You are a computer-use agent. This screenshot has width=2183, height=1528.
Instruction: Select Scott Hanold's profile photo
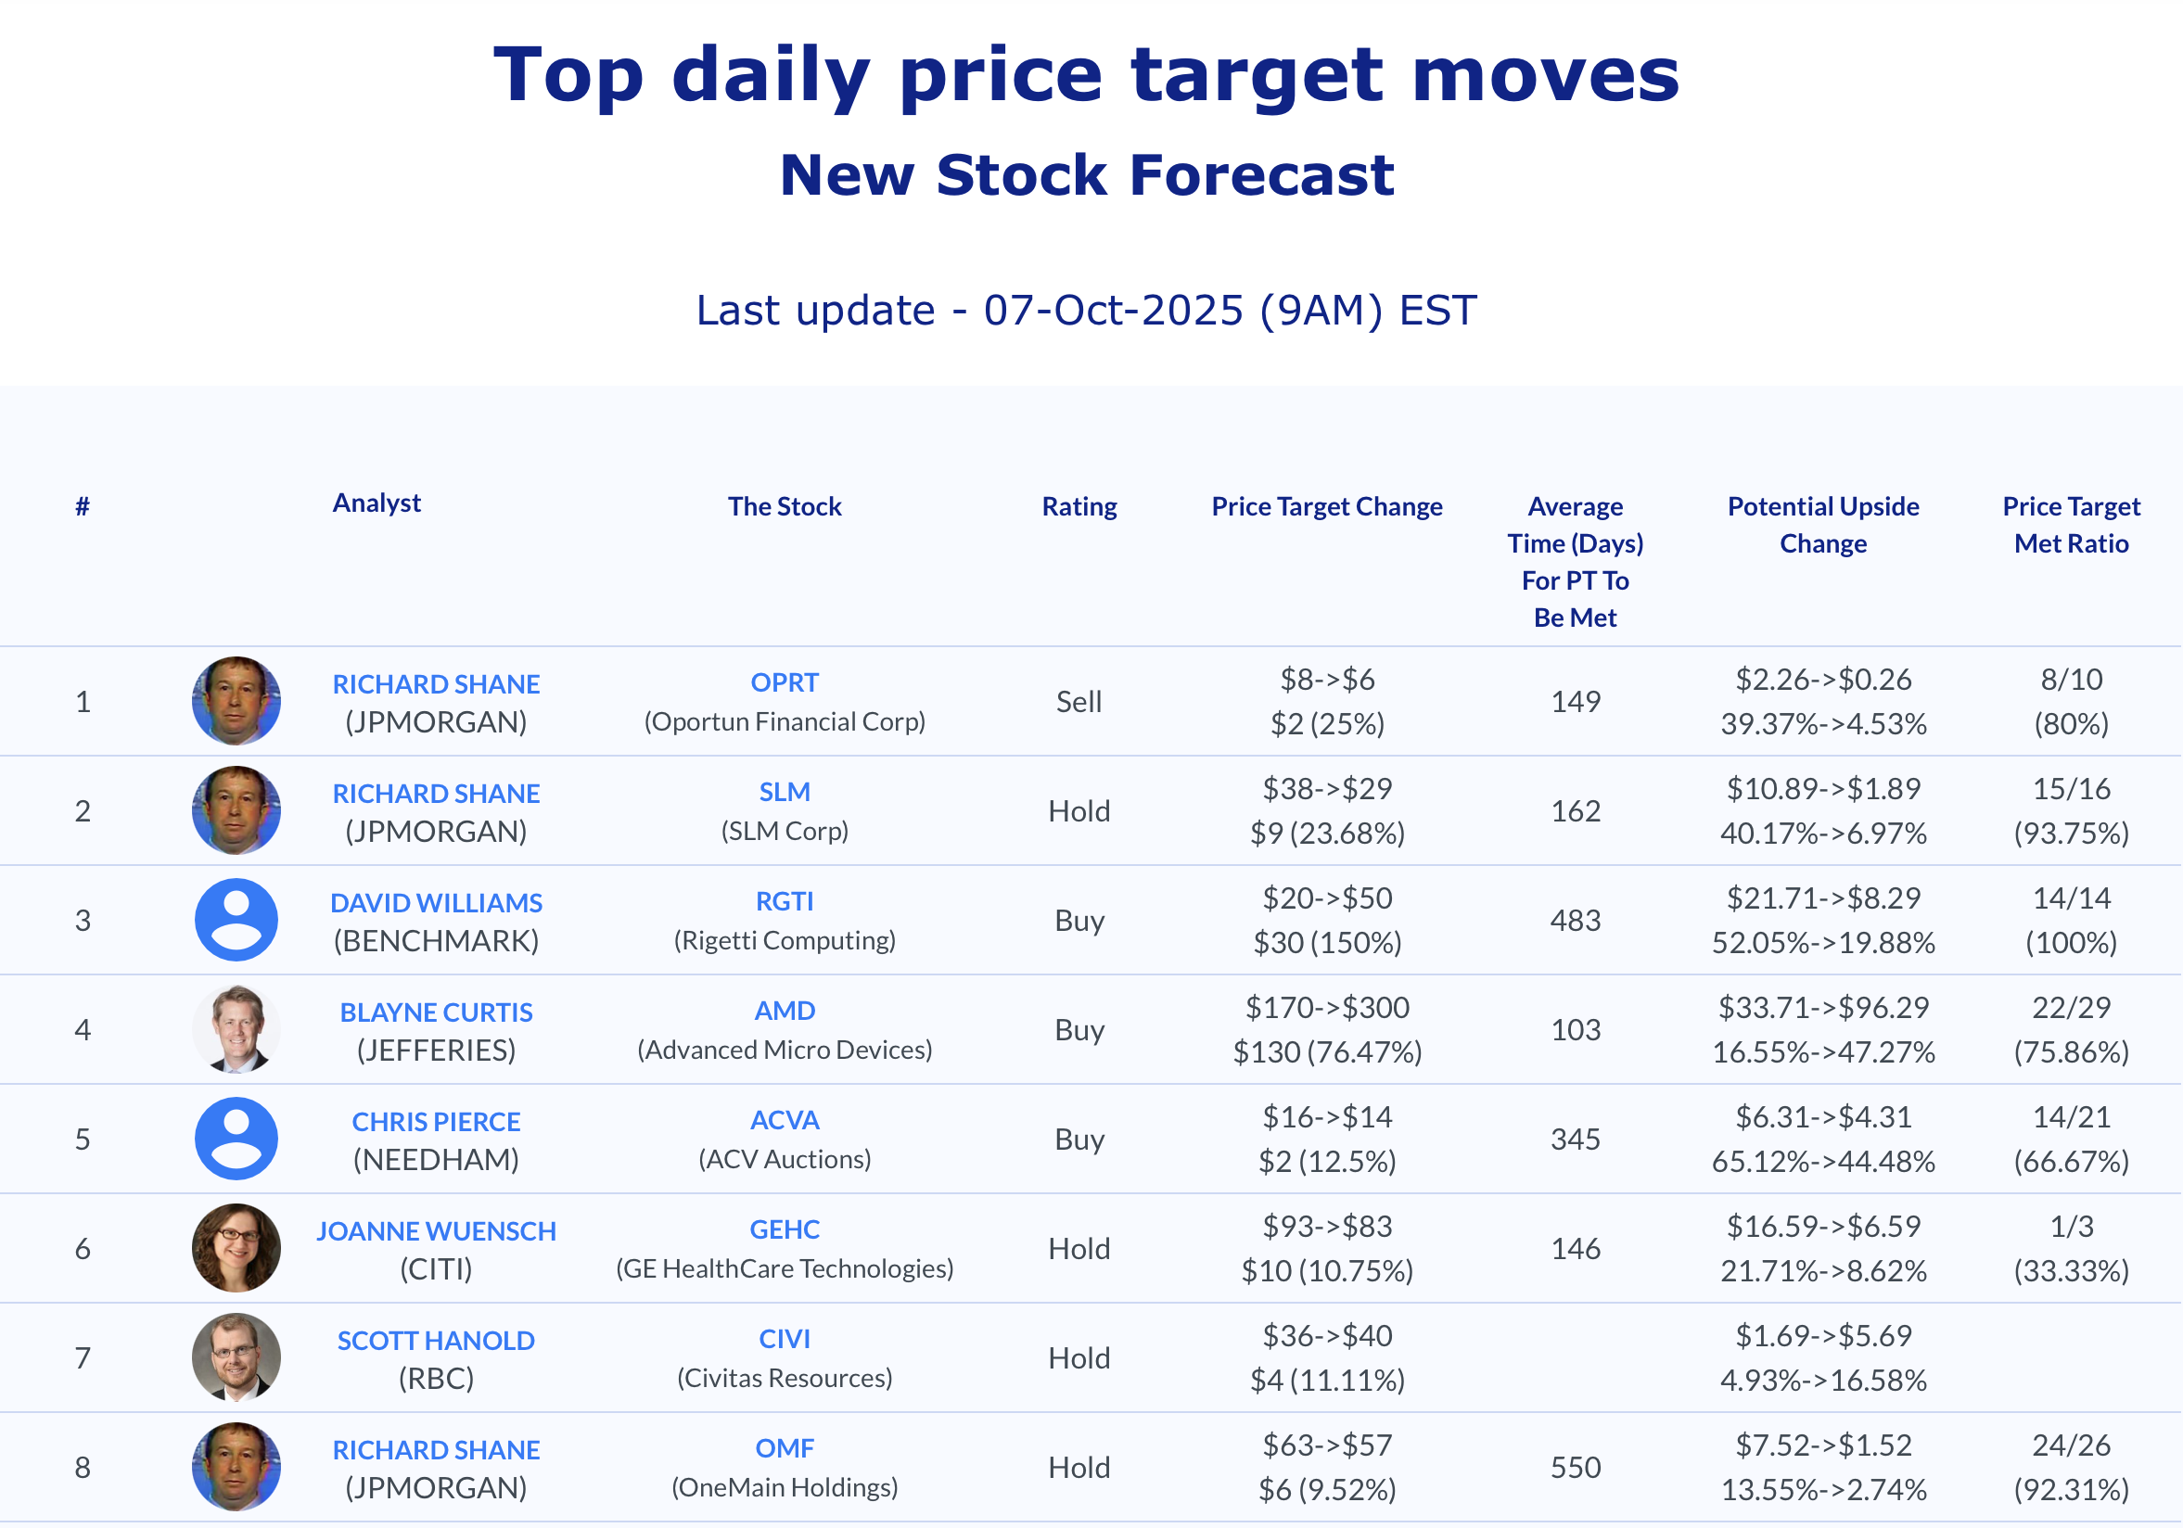coord(236,1356)
